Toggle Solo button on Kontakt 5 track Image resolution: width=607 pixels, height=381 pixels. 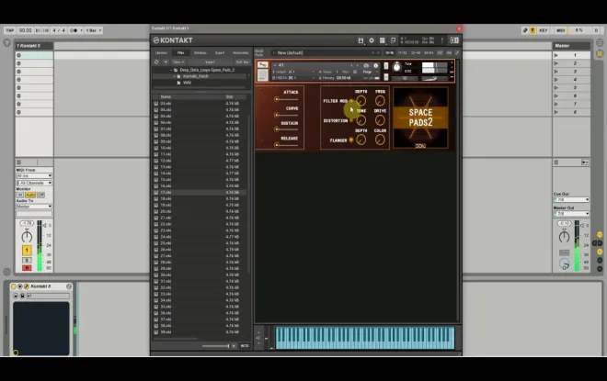(27, 261)
